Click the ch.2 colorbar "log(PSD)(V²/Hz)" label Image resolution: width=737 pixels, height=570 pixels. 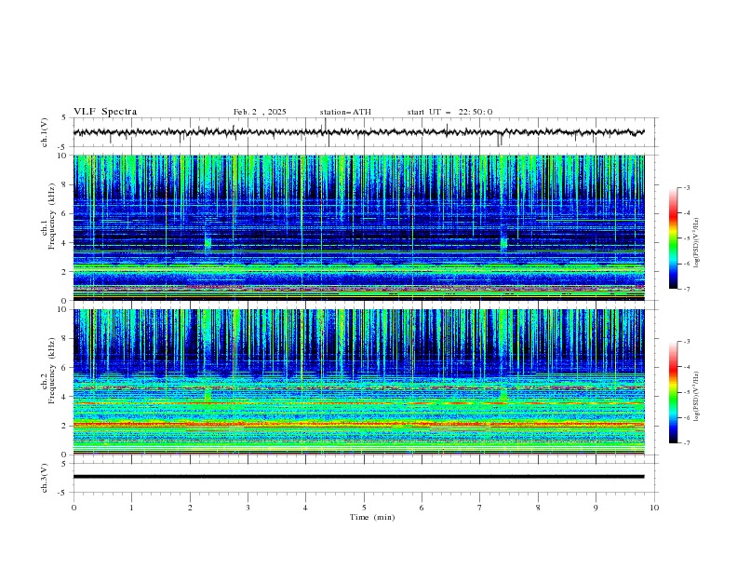[697, 397]
